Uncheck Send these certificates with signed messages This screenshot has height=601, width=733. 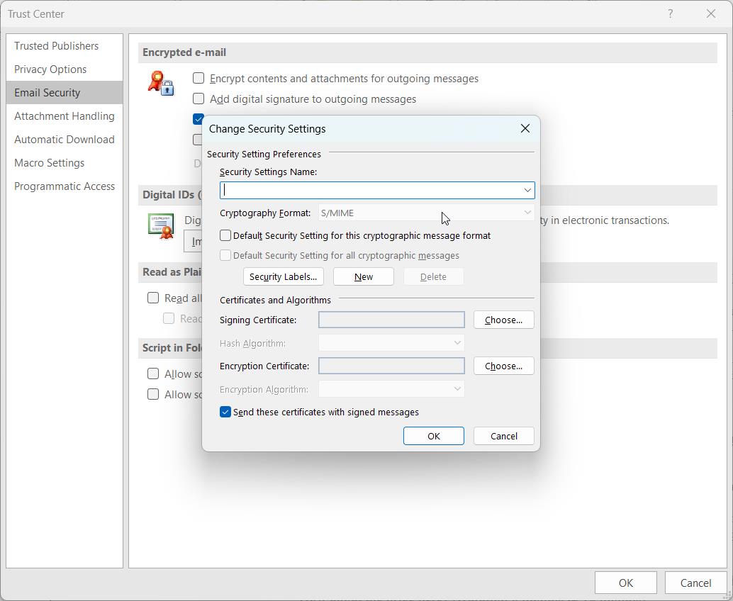coord(225,412)
